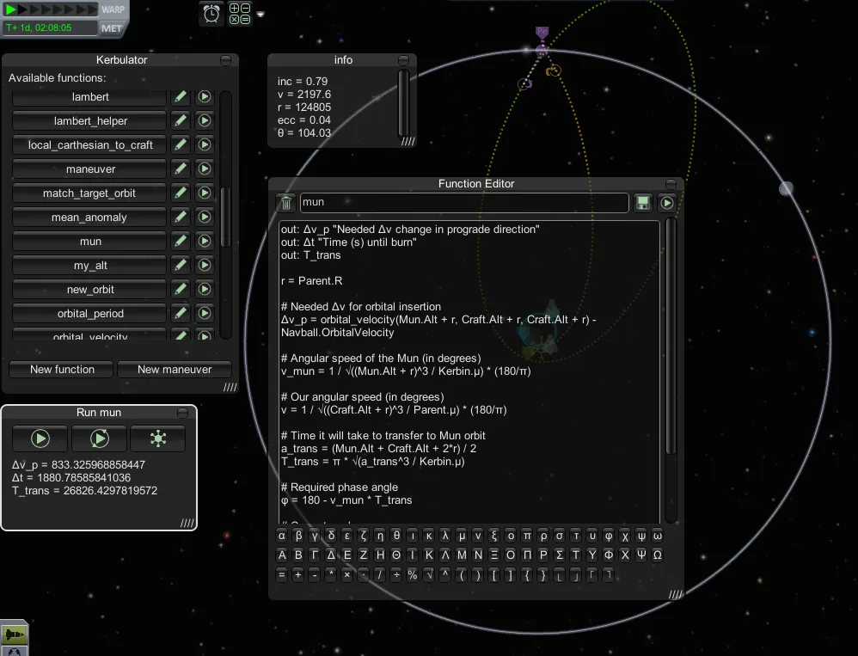Viewport: 858px width, 656px height.
Task: Select the mean_anomaly function name
Action: point(90,218)
